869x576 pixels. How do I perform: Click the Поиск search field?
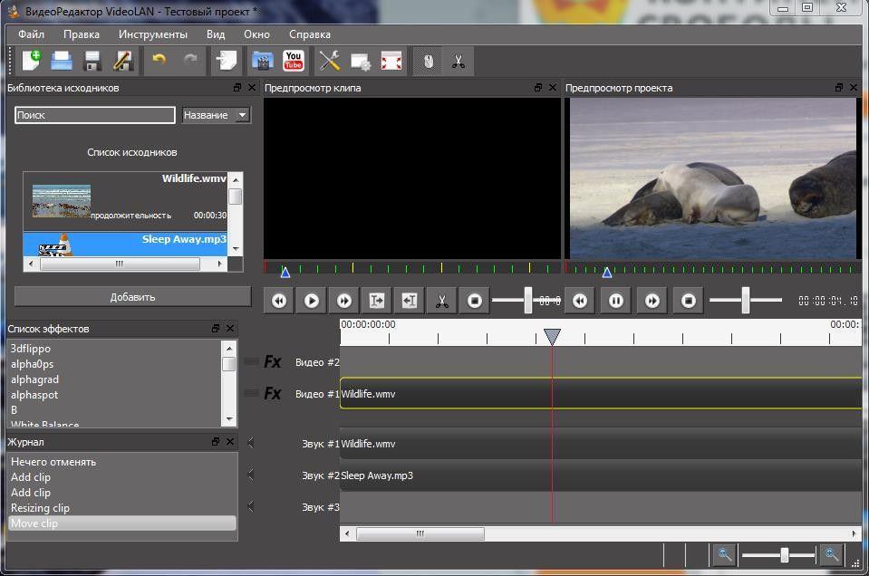tap(95, 115)
